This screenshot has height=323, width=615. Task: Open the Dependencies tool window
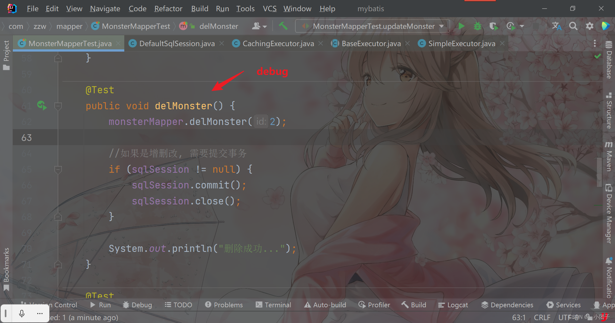coord(507,305)
